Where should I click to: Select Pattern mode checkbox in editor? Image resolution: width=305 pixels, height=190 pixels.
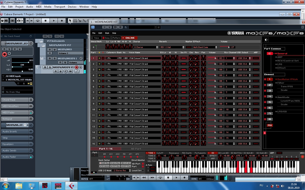click(x=111, y=38)
